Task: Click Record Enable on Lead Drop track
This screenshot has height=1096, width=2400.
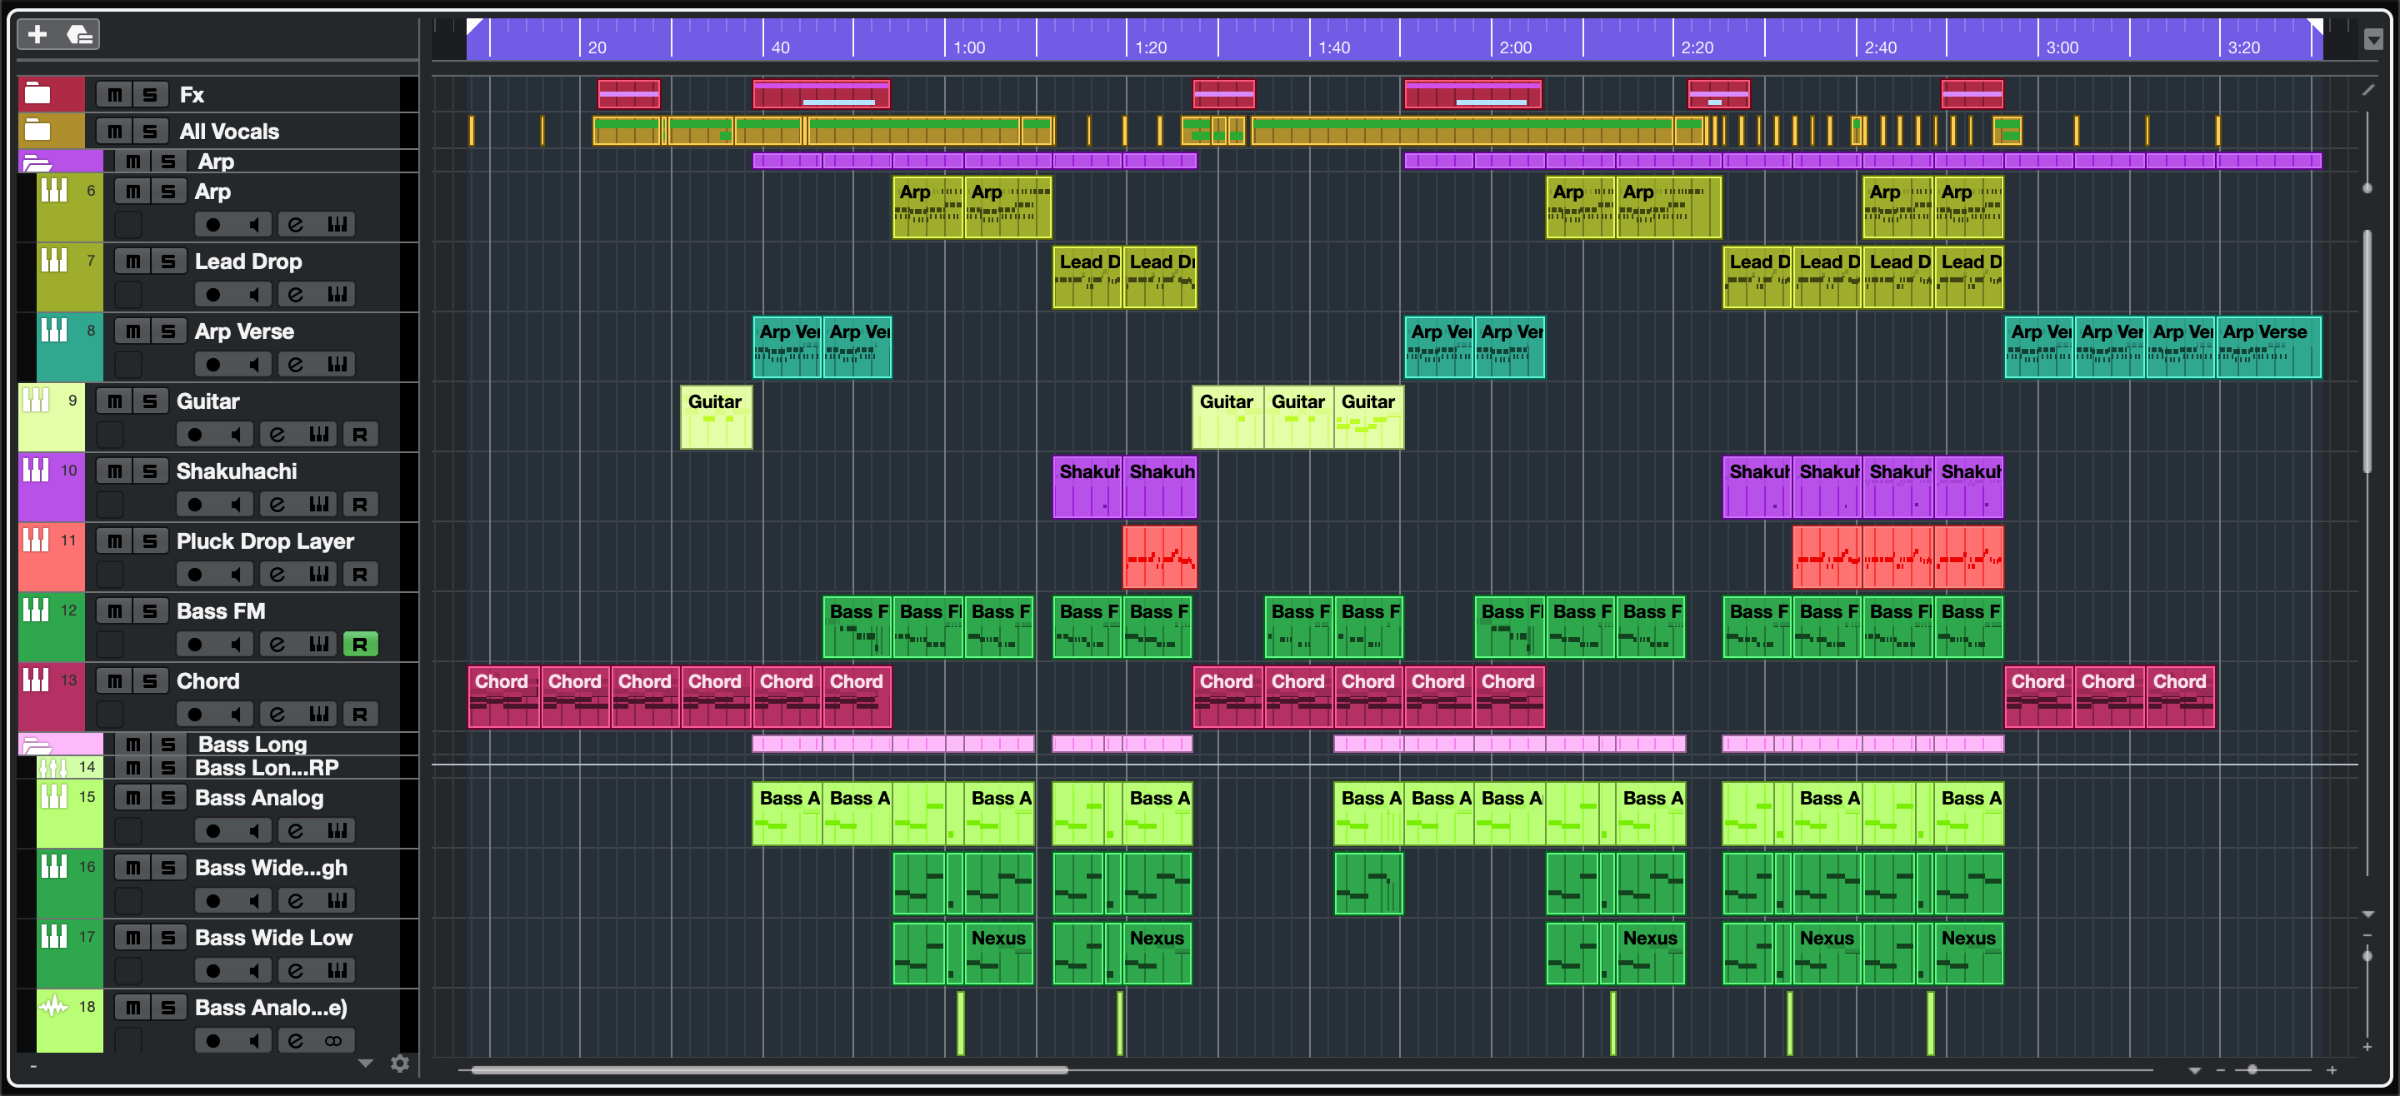Action: pyautogui.click(x=213, y=294)
